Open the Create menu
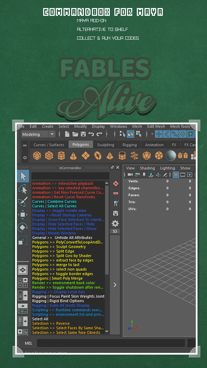The width and height of the screenshot is (207, 368). pyautogui.click(x=48, y=126)
